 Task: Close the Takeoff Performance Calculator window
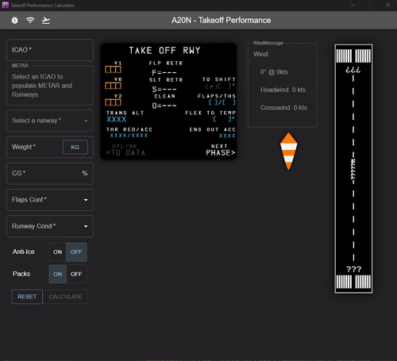coord(387,5)
